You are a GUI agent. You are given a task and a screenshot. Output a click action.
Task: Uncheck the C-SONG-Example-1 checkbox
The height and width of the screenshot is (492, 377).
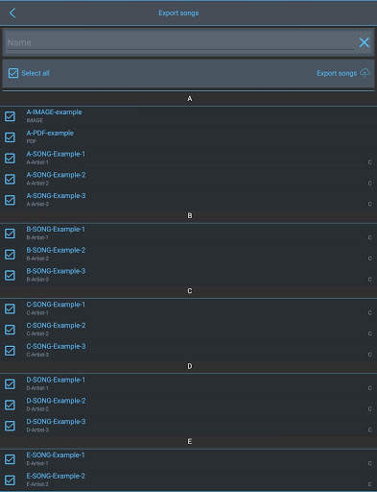point(10,308)
